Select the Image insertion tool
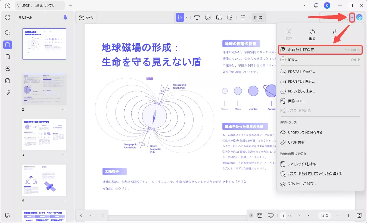The height and width of the screenshot is (223, 367). [x=208, y=17]
